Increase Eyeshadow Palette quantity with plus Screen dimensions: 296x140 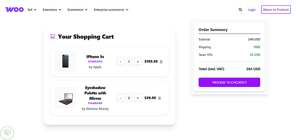tap(138, 98)
